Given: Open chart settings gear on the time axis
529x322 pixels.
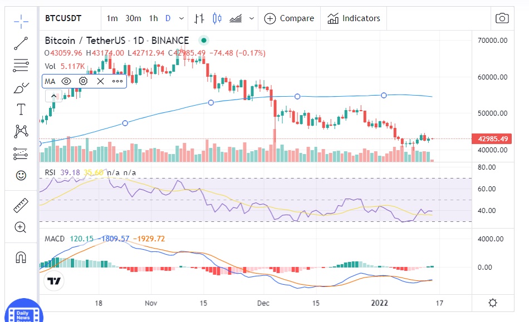Looking at the screenshot, I should (493, 303).
